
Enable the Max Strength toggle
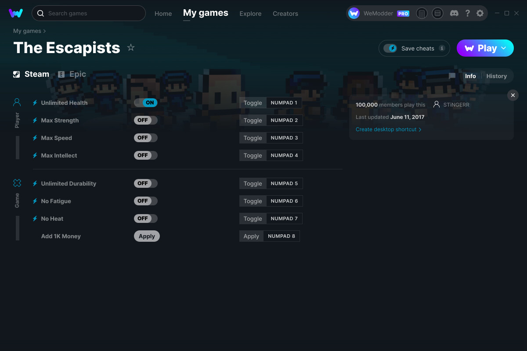coord(146,120)
